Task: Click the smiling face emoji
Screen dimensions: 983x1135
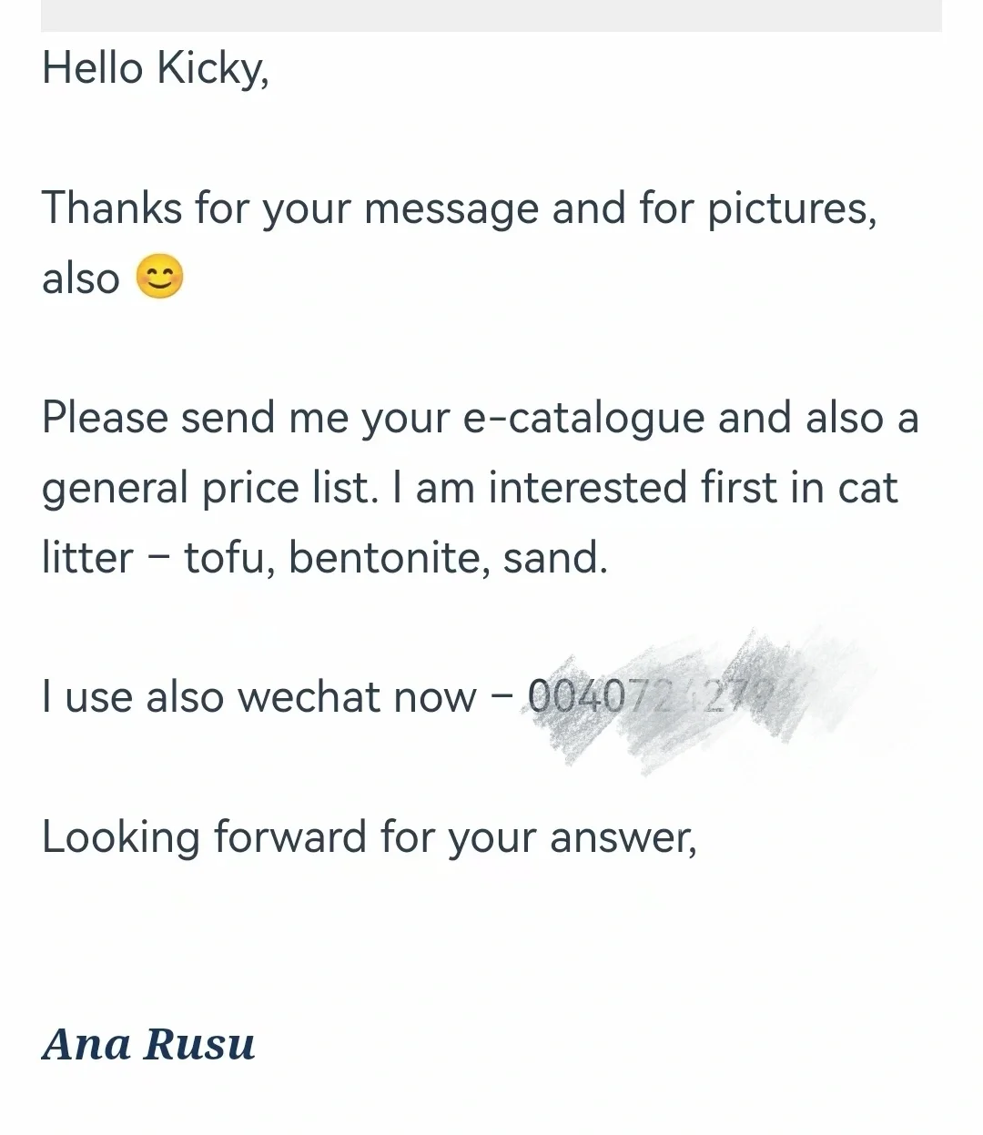Action: [159, 277]
